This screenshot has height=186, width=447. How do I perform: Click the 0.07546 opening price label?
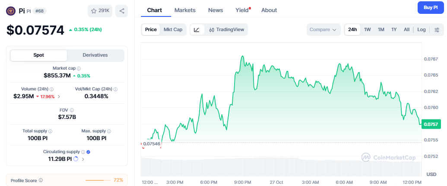click(152, 144)
